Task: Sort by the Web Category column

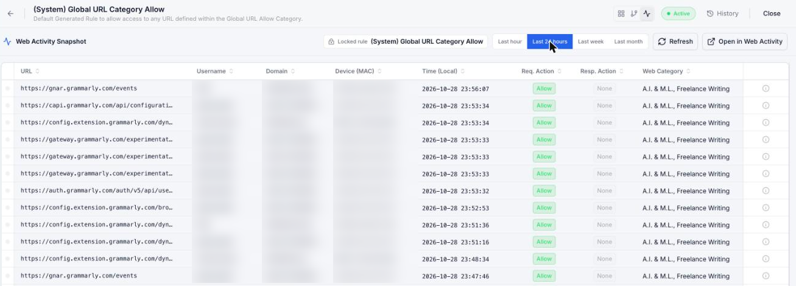Action: (x=667, y=71)
